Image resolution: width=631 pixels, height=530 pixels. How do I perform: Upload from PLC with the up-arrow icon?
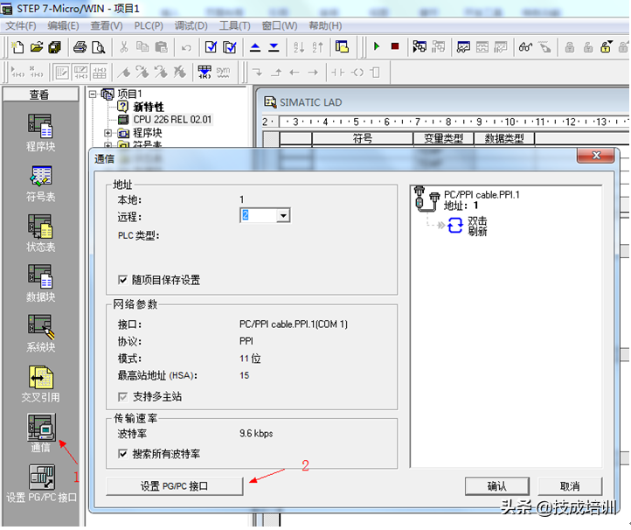[x=255, y=47]
